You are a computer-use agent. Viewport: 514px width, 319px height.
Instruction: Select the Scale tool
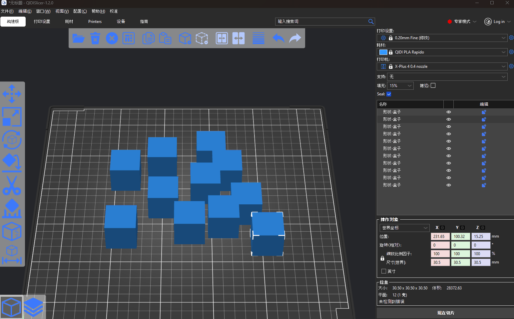[12, 117]
